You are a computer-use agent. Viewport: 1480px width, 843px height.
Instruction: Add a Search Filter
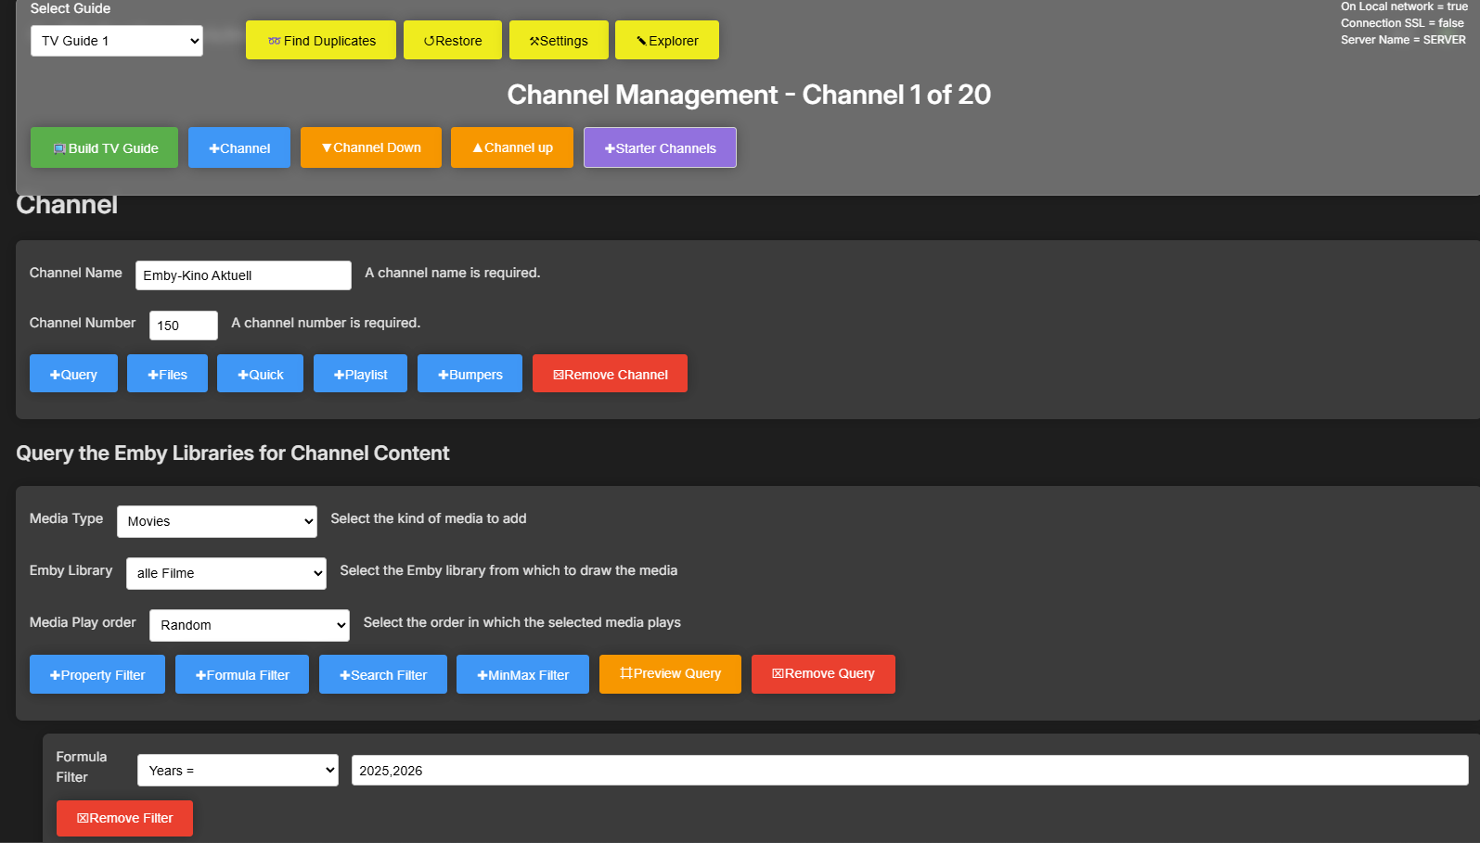(x=383, y=674)
